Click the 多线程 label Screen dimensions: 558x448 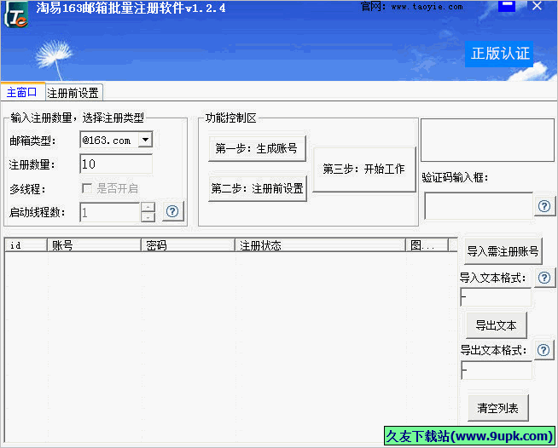point(27,189)
